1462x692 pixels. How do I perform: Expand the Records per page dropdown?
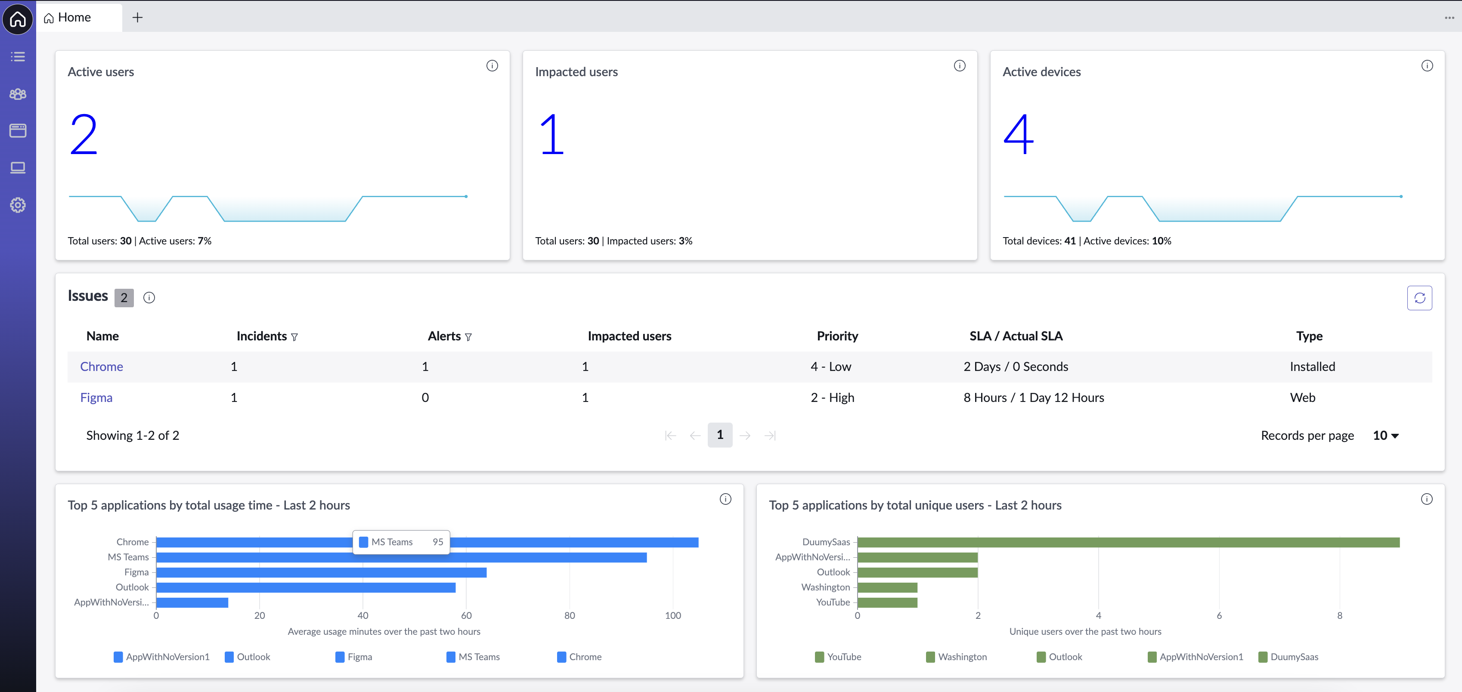point(1386,436)
